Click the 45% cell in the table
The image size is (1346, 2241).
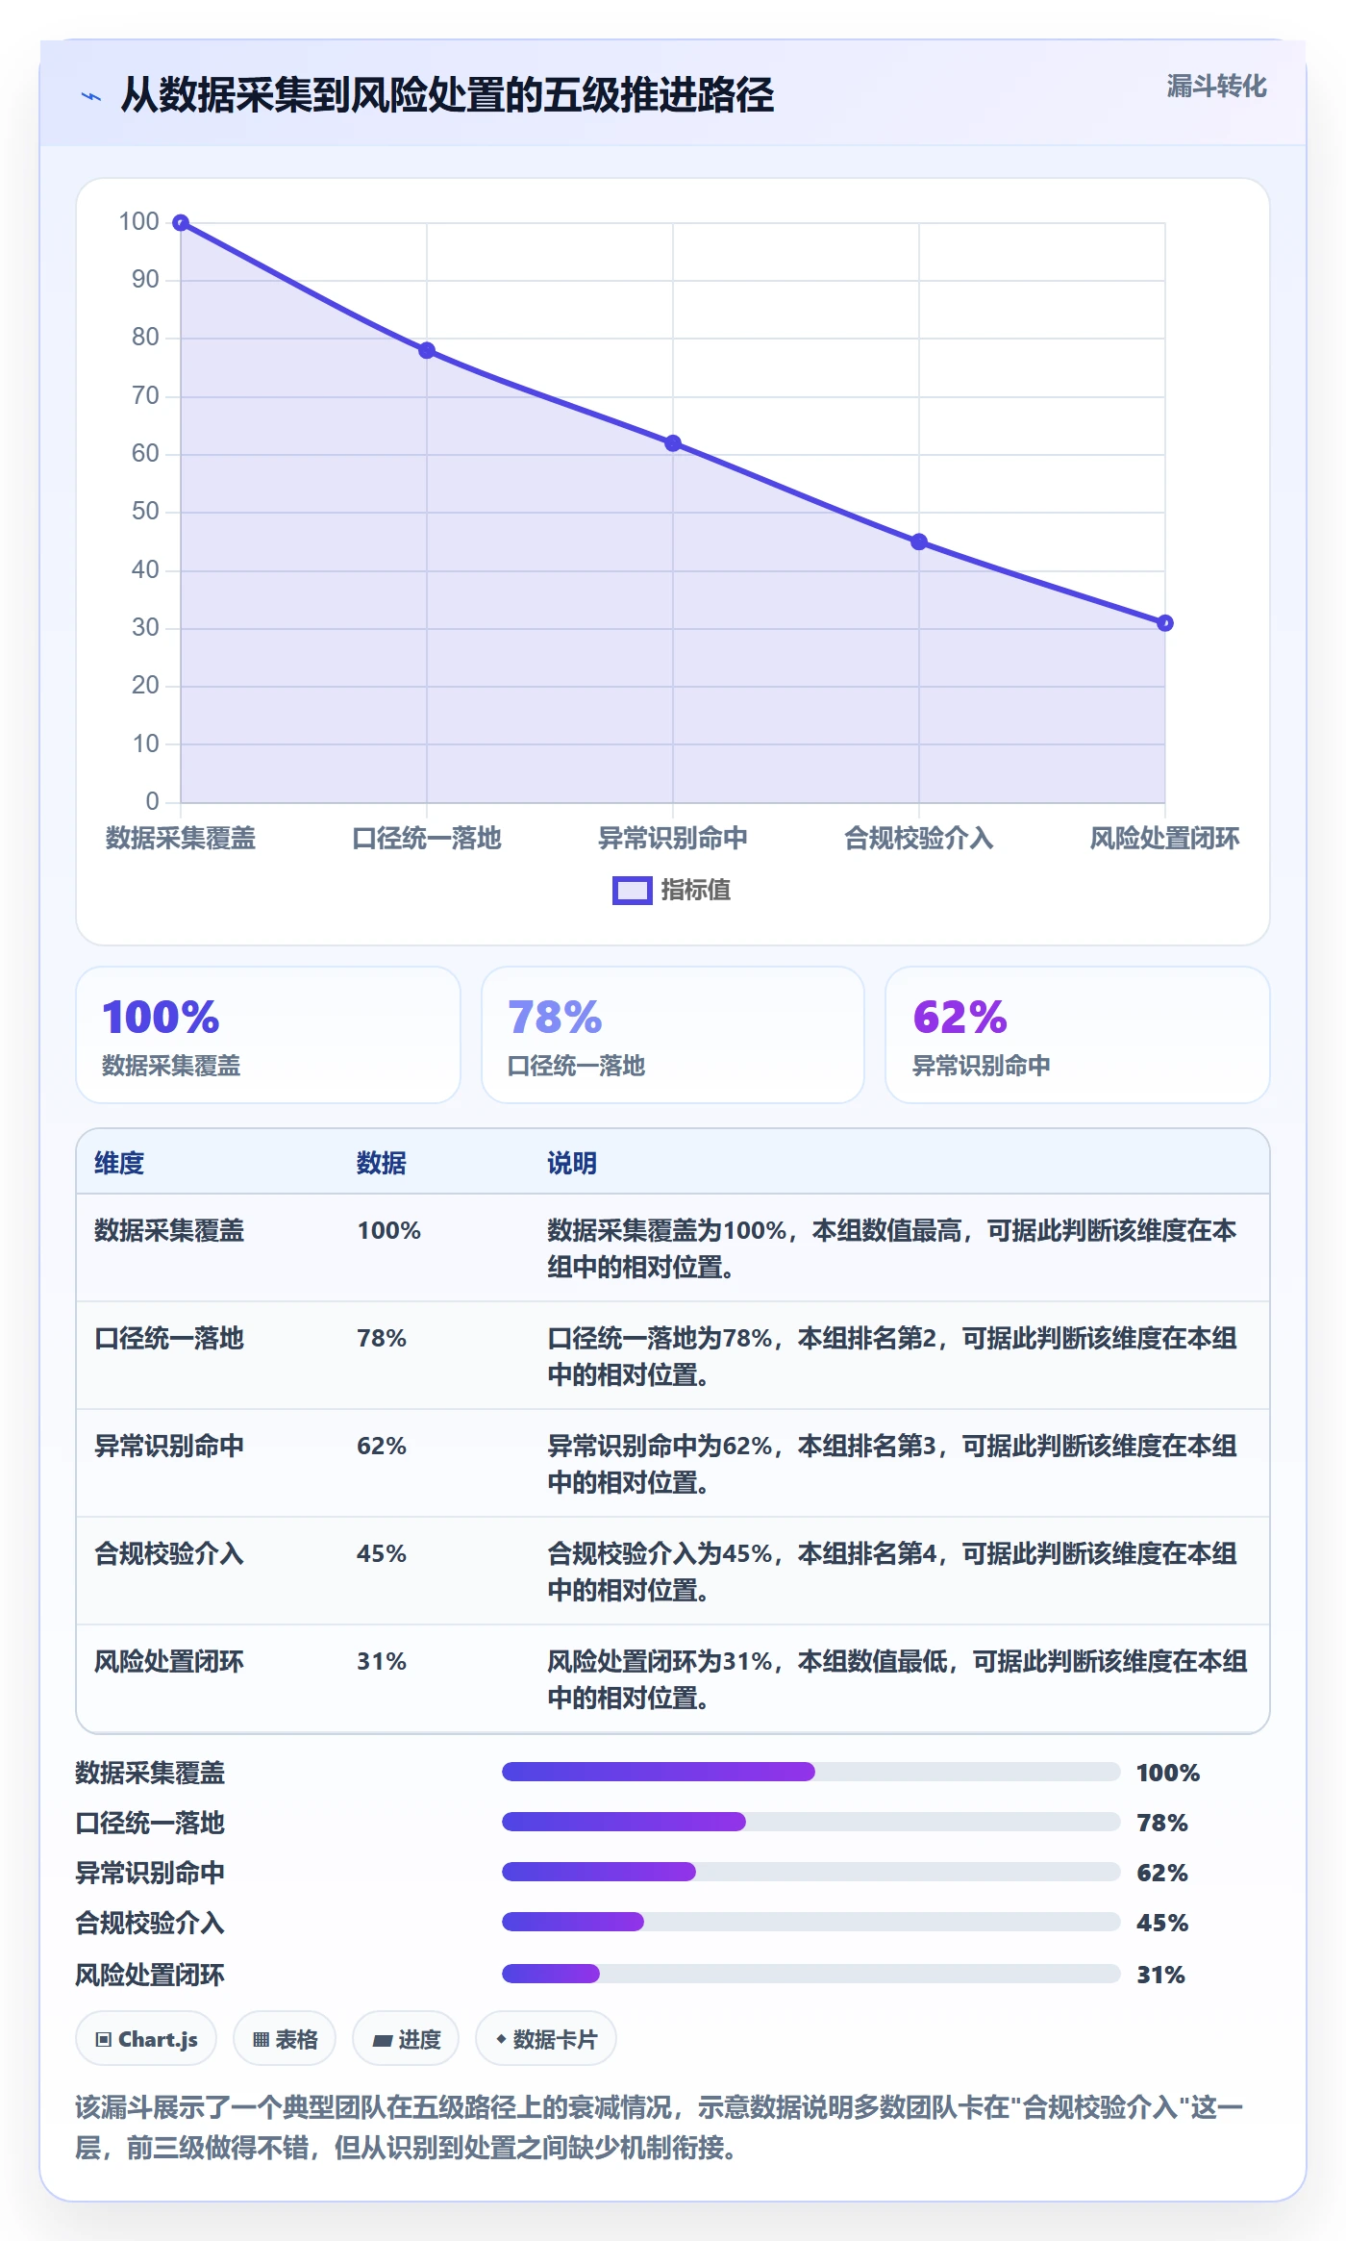pyautogui.click(x=382, y=1553)
